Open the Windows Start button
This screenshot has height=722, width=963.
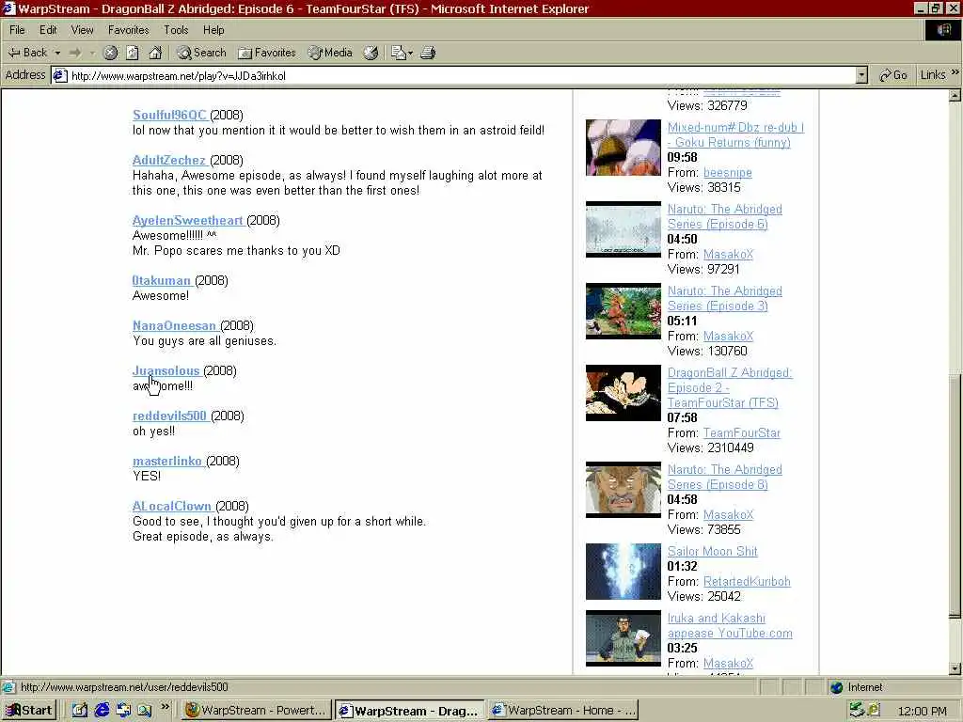(x=29, y=711)
